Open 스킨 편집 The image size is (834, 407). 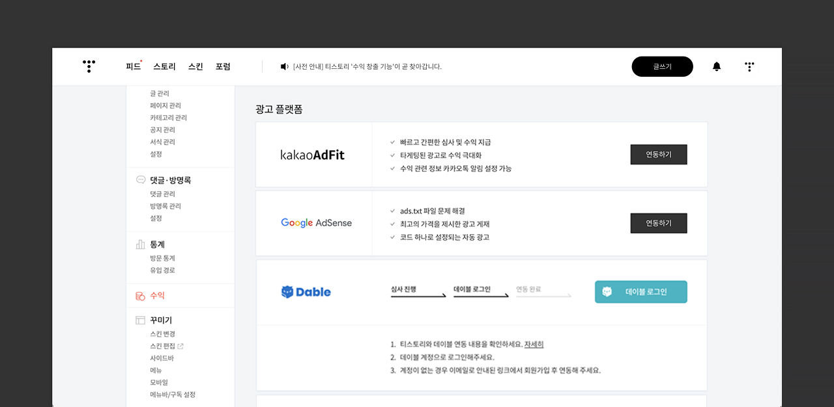click(x=162, y=346)
